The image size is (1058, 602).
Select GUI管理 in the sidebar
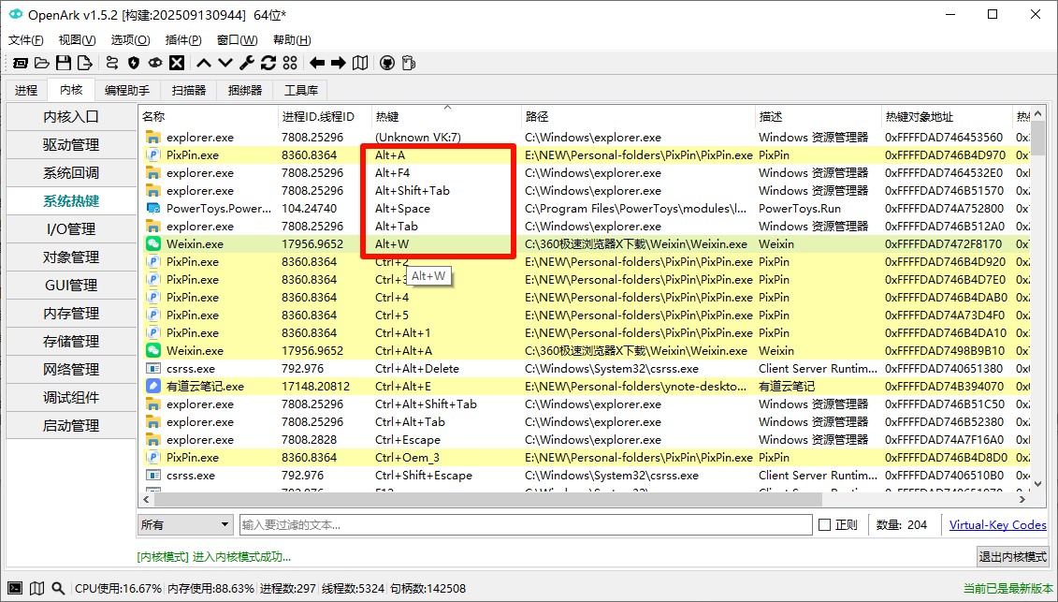pyautogui.click(x=71, y=286)
